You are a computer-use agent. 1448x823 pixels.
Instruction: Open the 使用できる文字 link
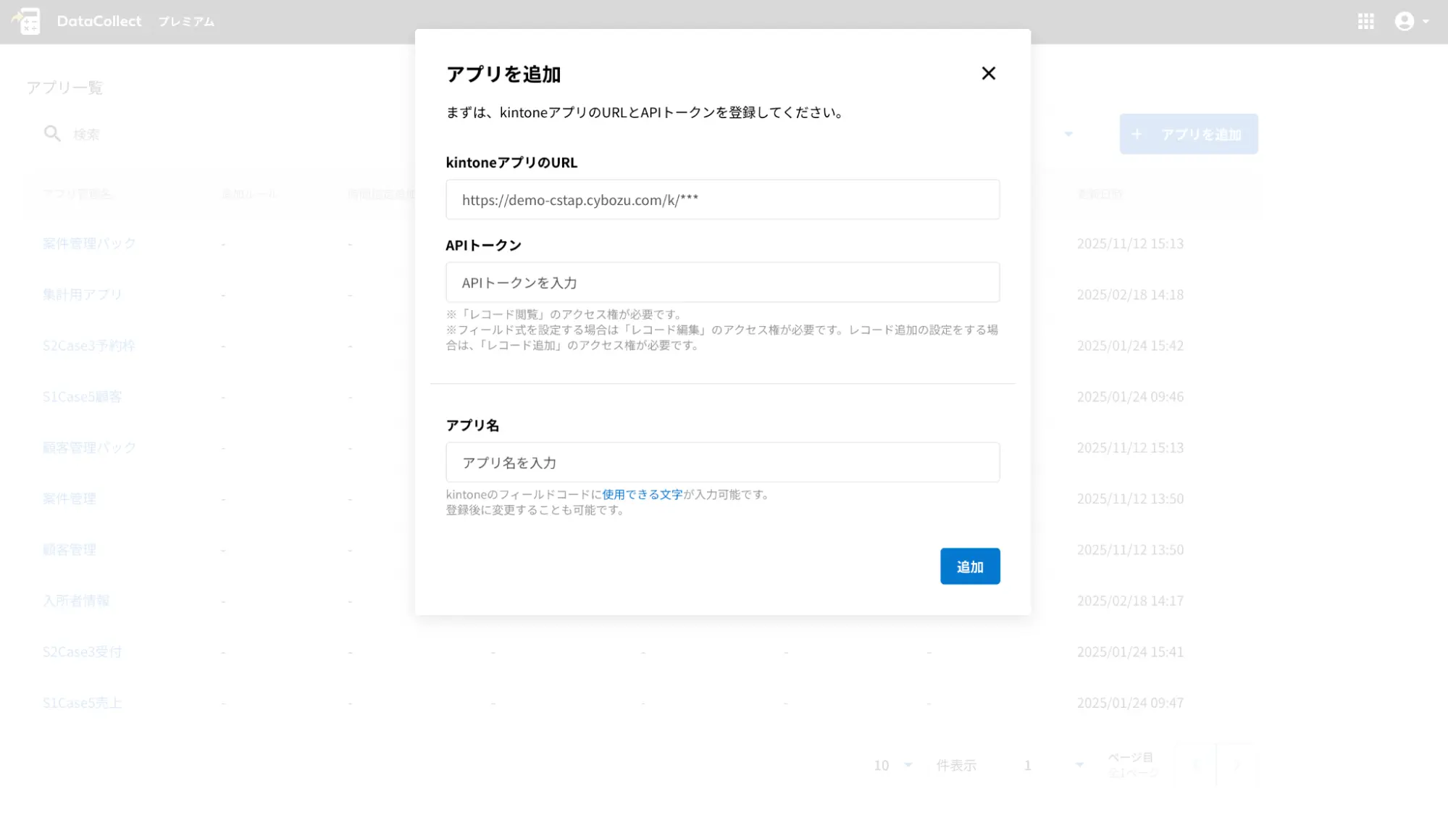click(x=642, y=494)
